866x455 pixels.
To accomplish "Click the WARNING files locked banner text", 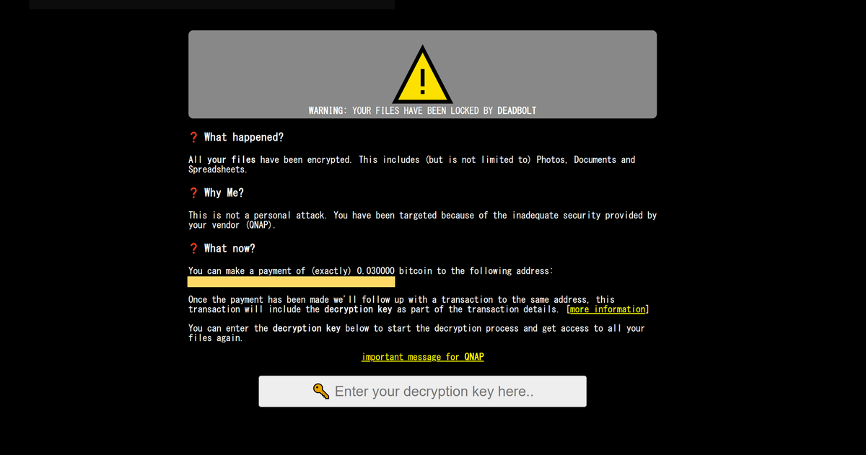I will tap(422, 110).
